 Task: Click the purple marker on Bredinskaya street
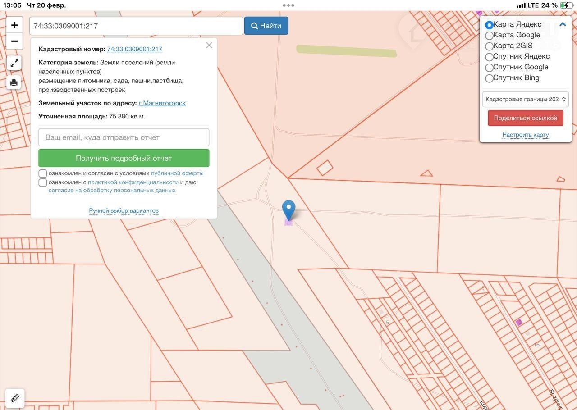click(x=519, y=322)
